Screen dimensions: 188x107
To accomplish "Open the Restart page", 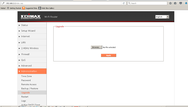I will pos(25,97).
